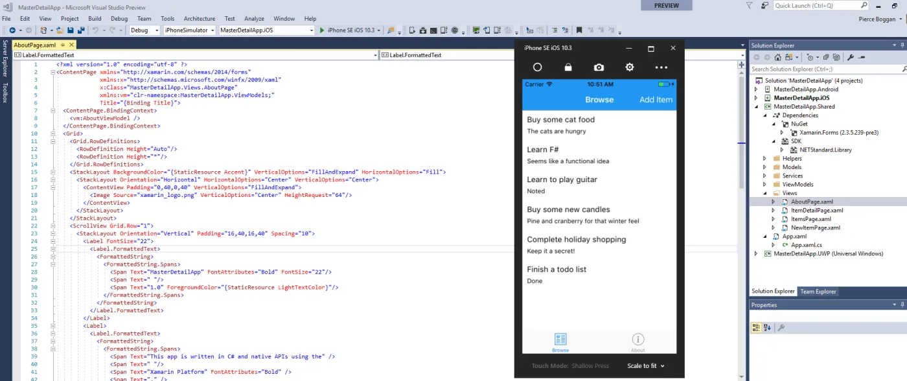Screen dimensions: 907x381
Task: Click the Undo toolbar icon
Action: 95,30
